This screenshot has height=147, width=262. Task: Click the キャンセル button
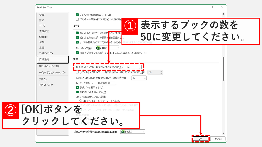point(218,139)
